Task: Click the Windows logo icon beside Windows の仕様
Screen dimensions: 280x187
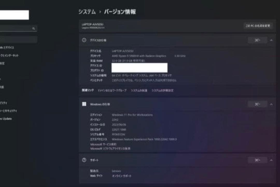Action: (83, 104)
